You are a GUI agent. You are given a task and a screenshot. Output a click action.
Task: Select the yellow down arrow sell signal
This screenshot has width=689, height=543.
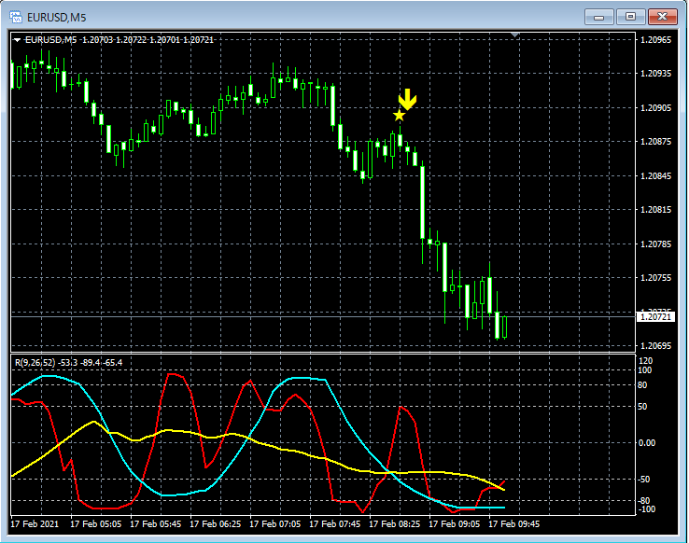(407, 99)
